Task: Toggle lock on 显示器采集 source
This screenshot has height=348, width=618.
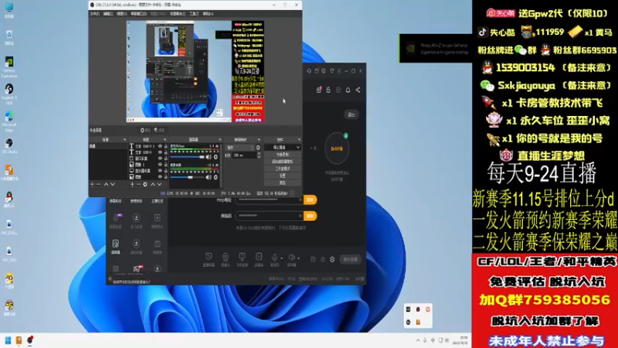Action: 165,171
